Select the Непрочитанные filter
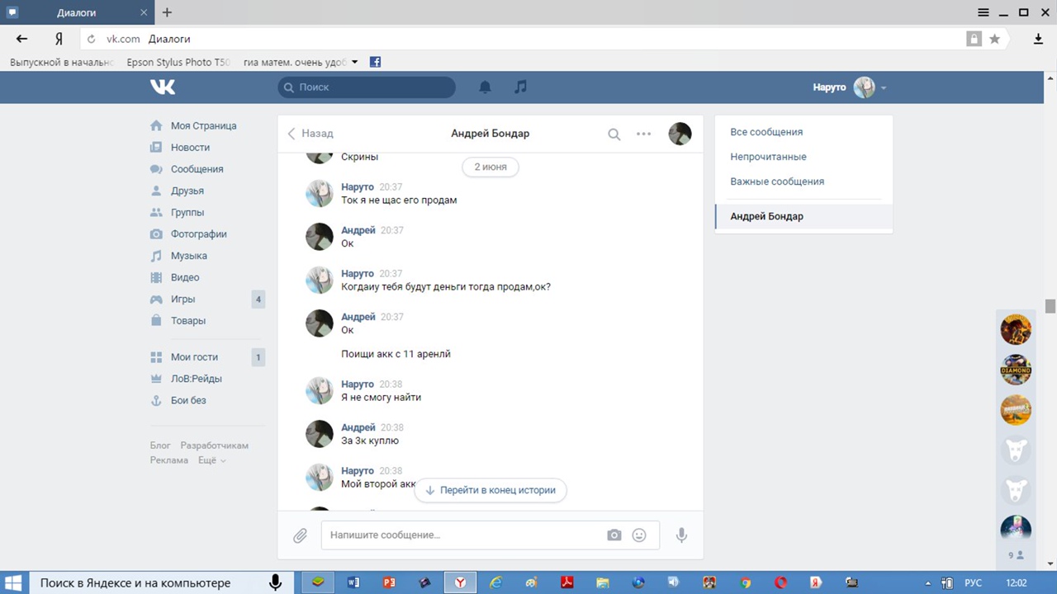 tap(768, 157)
